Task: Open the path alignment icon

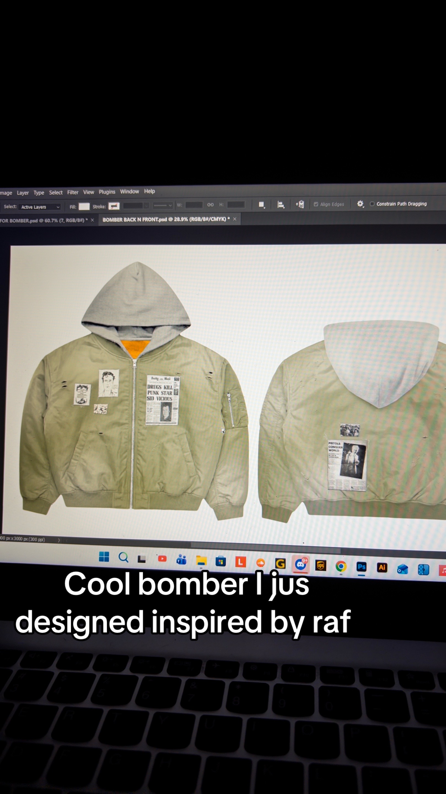Action: tap(281, 205)
